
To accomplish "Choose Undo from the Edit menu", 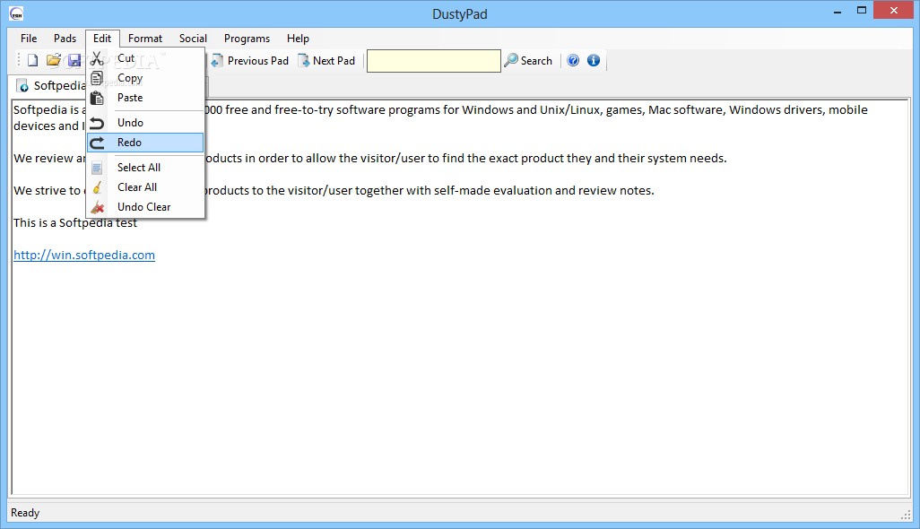I will 145,123.
